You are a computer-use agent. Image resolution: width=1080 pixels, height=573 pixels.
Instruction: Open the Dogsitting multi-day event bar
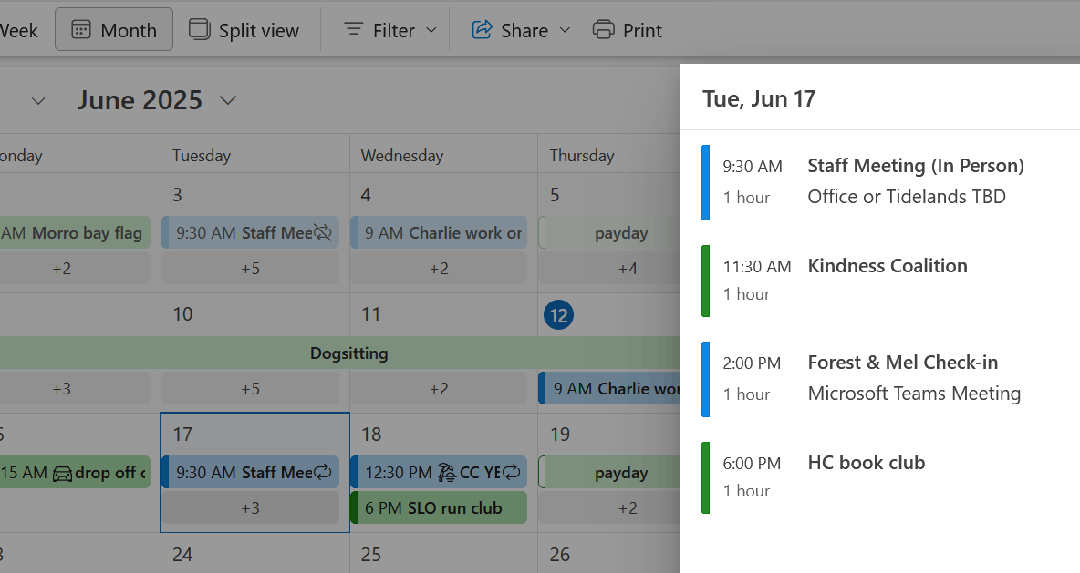[348, 353]
